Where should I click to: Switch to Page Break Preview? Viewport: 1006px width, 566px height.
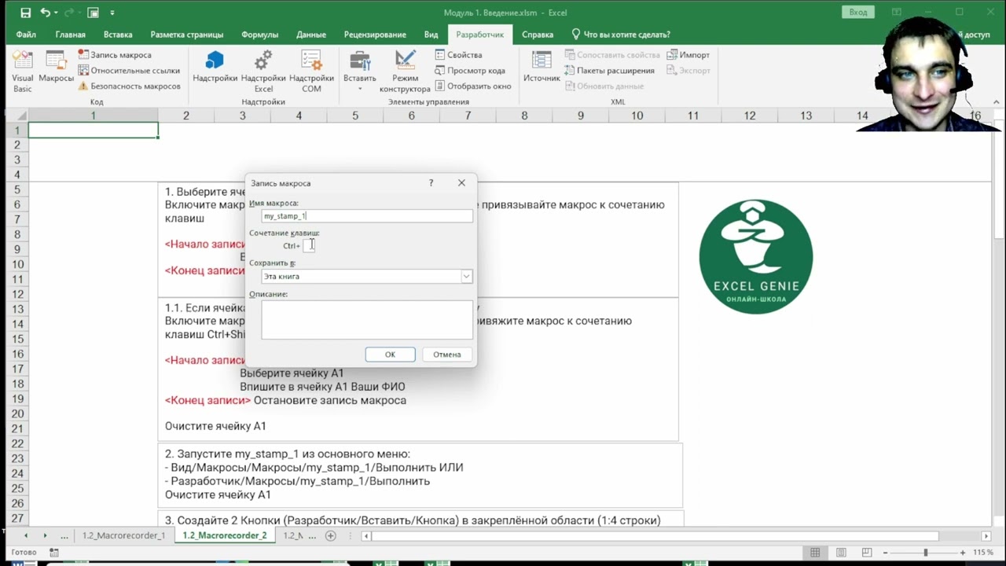[865, 553]
